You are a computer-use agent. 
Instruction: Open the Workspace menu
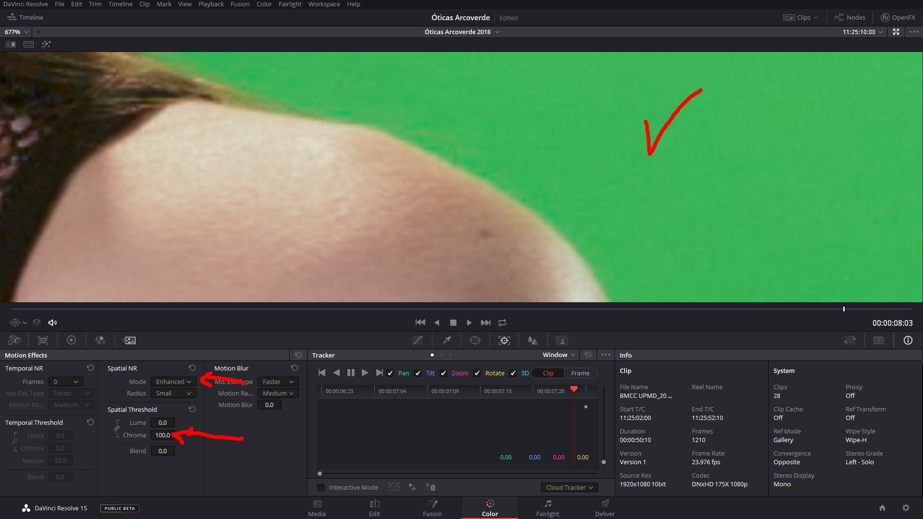coord(324,4)
